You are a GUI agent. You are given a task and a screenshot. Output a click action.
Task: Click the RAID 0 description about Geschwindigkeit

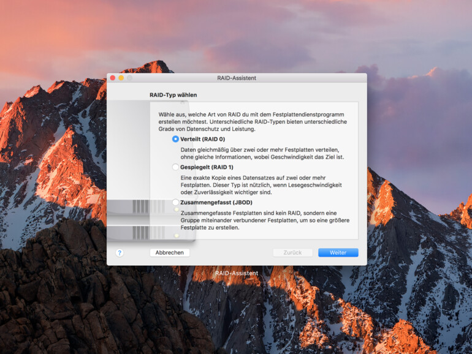click(262, 153)
